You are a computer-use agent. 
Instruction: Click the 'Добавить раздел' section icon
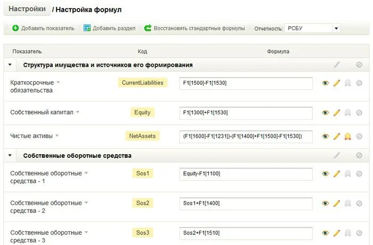pos(87,28)
